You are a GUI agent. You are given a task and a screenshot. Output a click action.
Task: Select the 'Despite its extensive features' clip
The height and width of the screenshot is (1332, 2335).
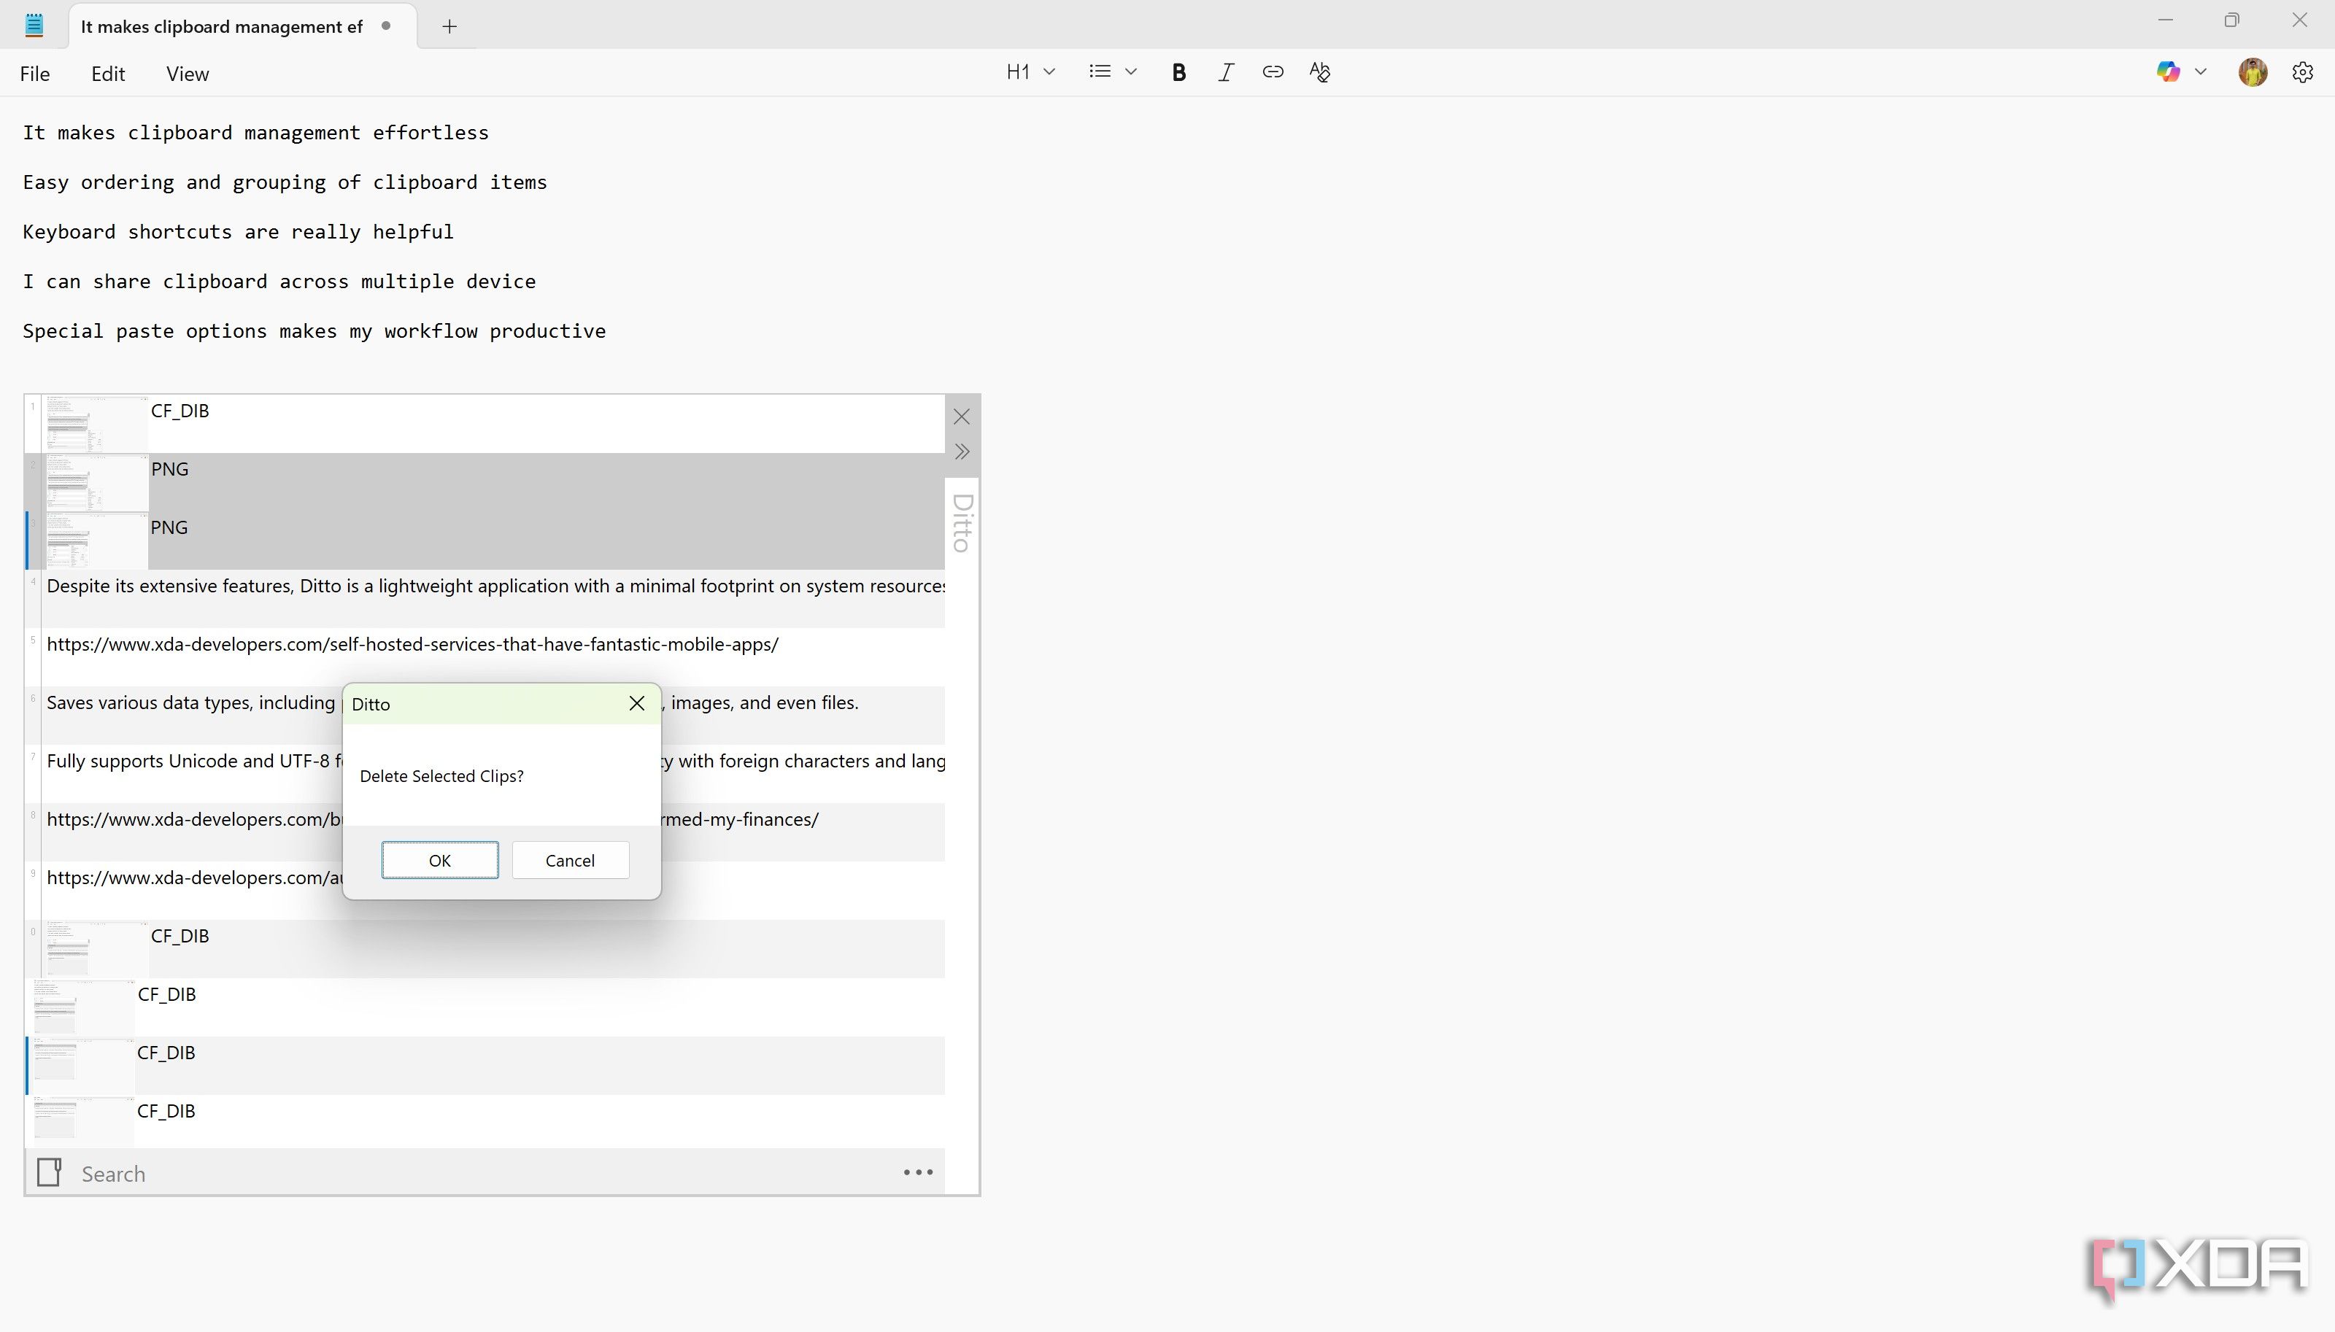click(x=485, y=598)
